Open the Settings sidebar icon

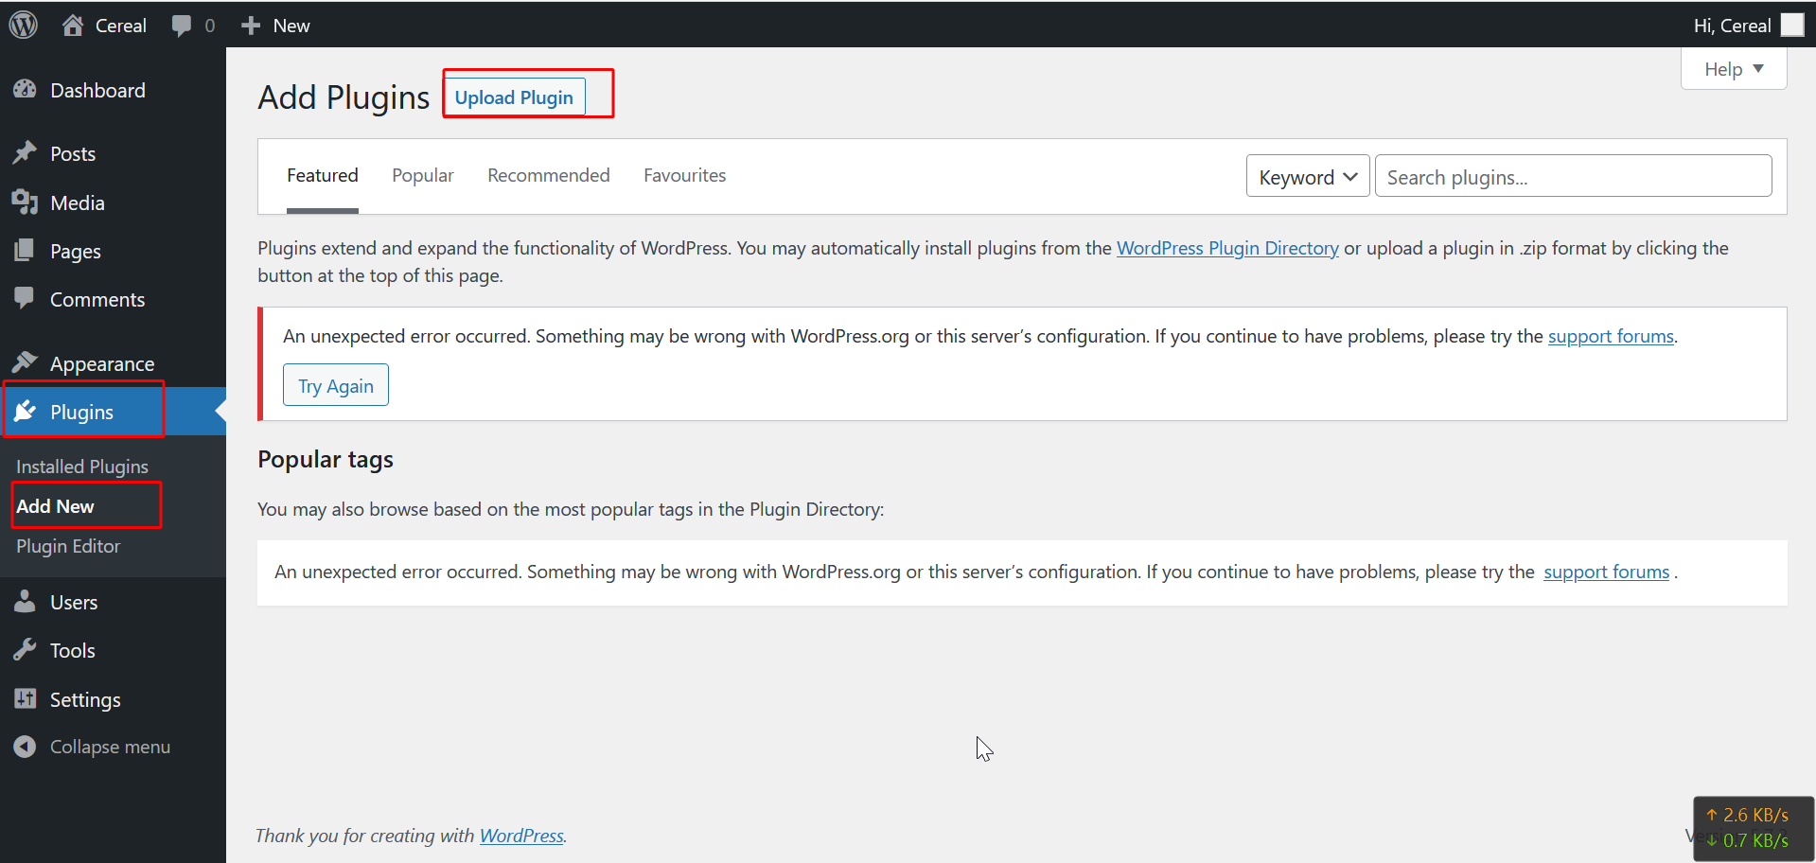click(25, 699)
